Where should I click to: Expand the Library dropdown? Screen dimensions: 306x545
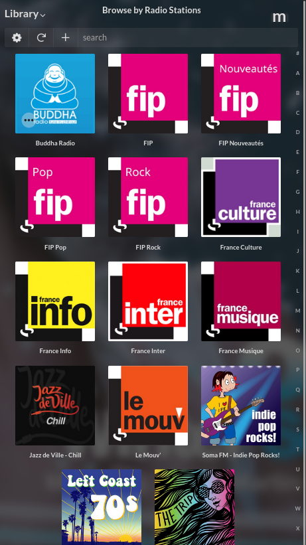click(25, 14)
